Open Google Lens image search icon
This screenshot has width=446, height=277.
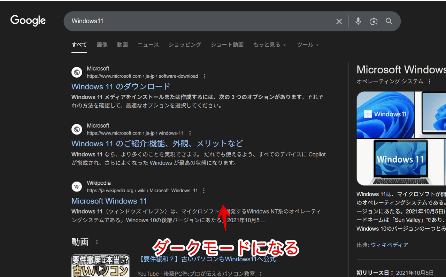(x=374, y=21)
